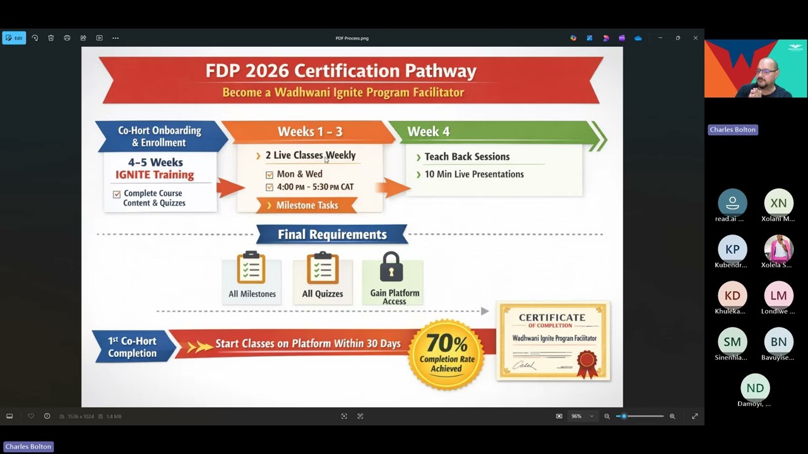Adjust the zoom slider handle
Image resolution: width=808 pixels, height=454 pixels.
pyautogui.click(x=624, y=416)
